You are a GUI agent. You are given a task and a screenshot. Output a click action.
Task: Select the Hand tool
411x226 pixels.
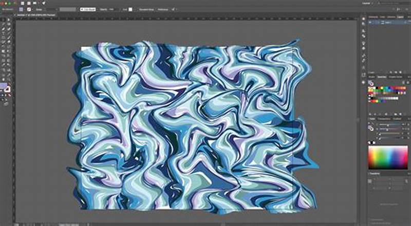coord(3,80)
